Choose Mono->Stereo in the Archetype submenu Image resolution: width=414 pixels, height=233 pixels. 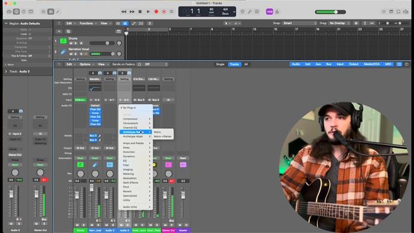[163, 137]
